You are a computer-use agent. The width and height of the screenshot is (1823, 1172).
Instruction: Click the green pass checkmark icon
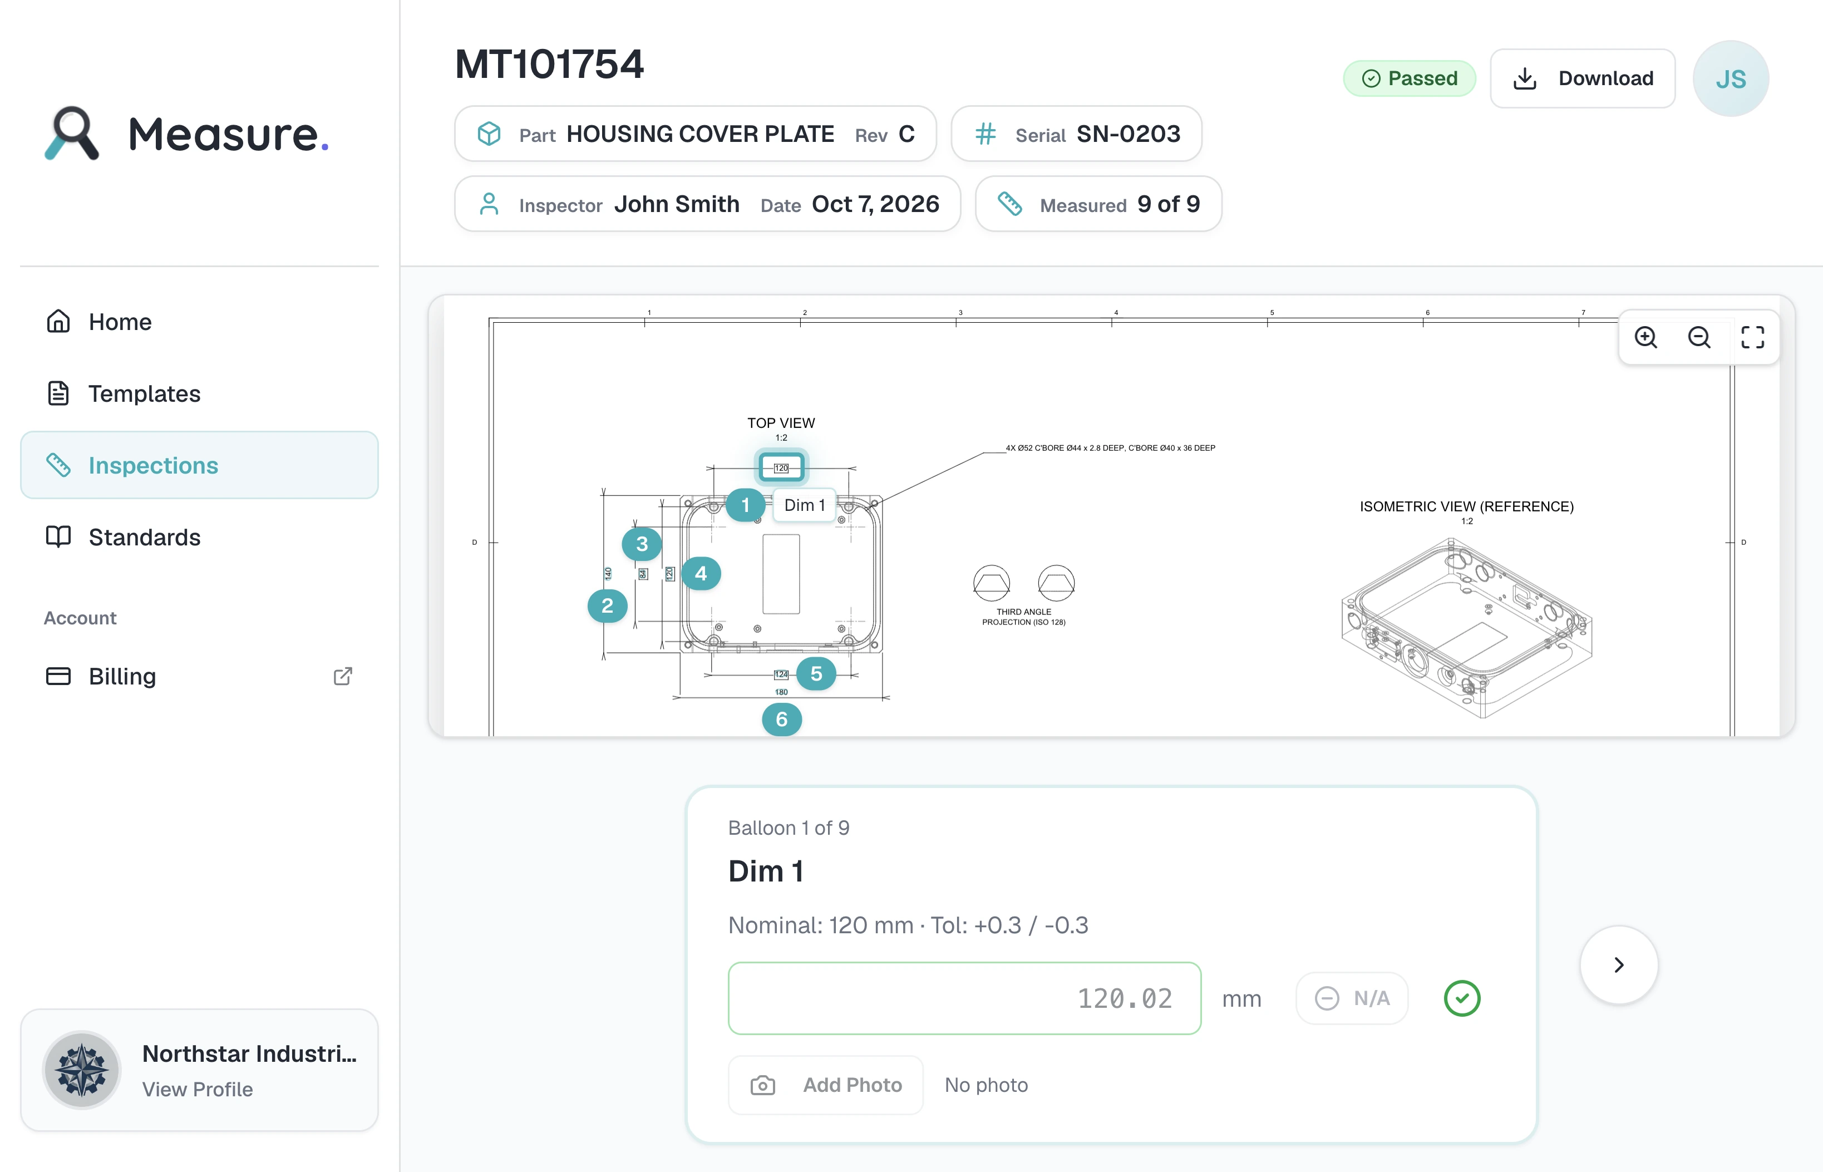coord(1462,998)
